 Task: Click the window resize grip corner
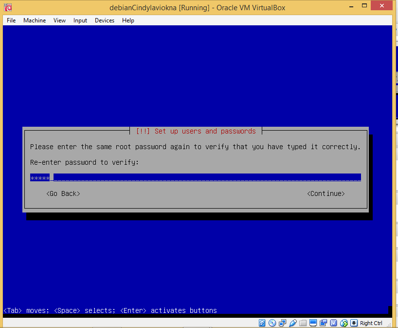click(x=389, y=325)
